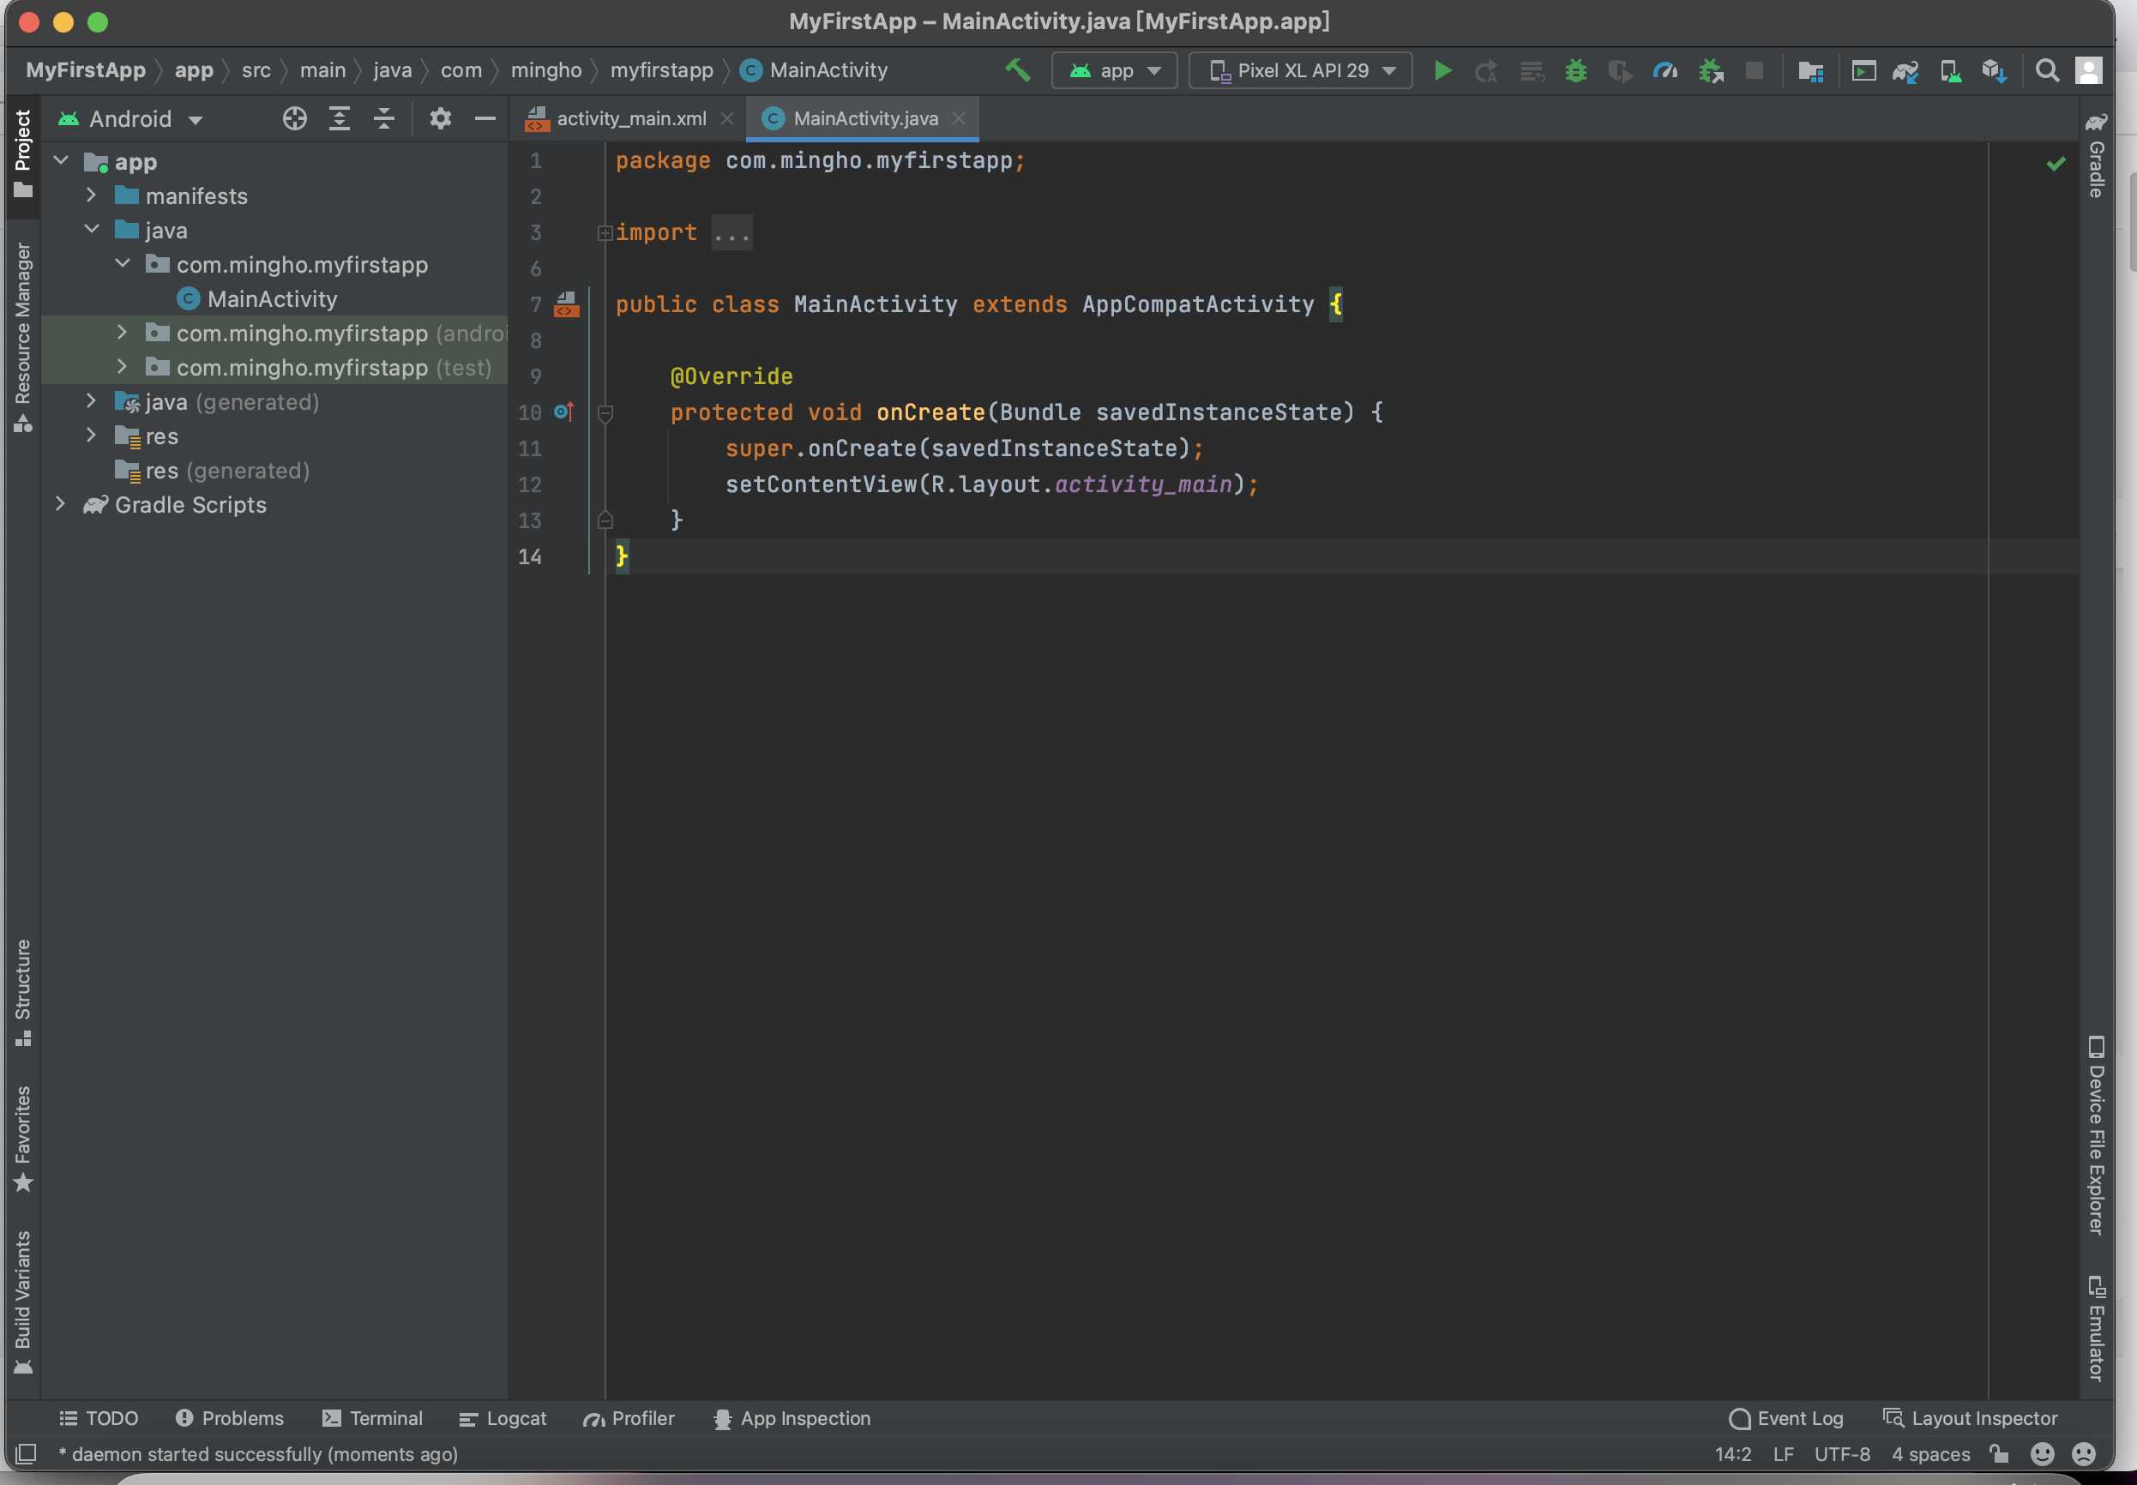This screenshot has width=2137, height=1485.
Task: Toggle Resource Manager side panel
Action: (22, 338)
